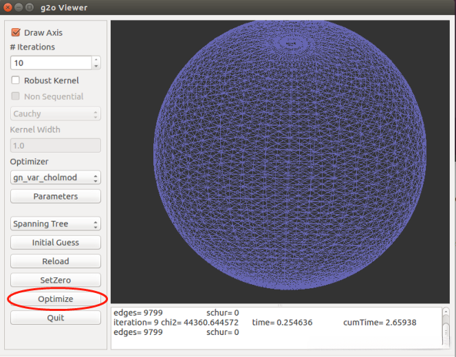Enable the Robust Kernel checkbox

coord(15,80)
